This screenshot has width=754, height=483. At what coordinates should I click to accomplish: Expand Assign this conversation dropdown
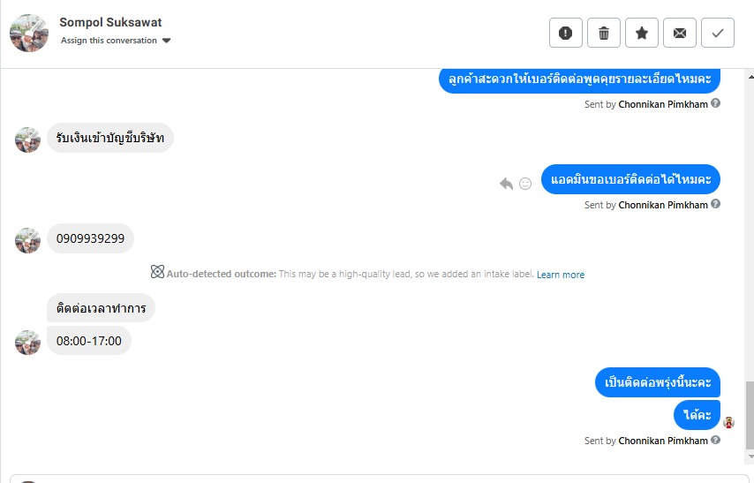click(166, 41)
